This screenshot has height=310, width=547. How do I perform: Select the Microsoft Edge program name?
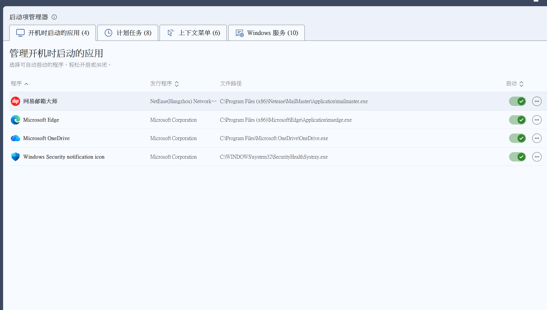(x=41, y=120)
